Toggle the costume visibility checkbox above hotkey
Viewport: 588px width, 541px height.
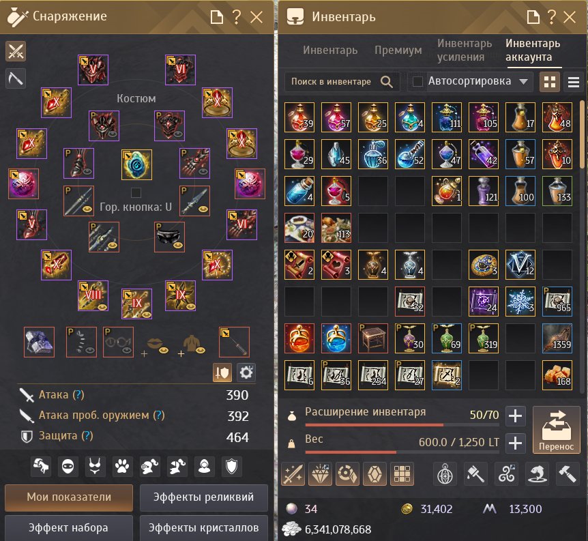point(136,193)
